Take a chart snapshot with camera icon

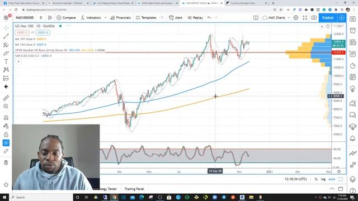click(x=314, y=18)
